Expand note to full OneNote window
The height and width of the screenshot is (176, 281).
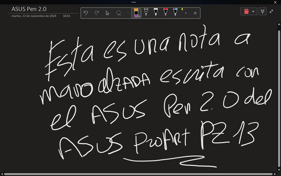click(x=271, y=11)
